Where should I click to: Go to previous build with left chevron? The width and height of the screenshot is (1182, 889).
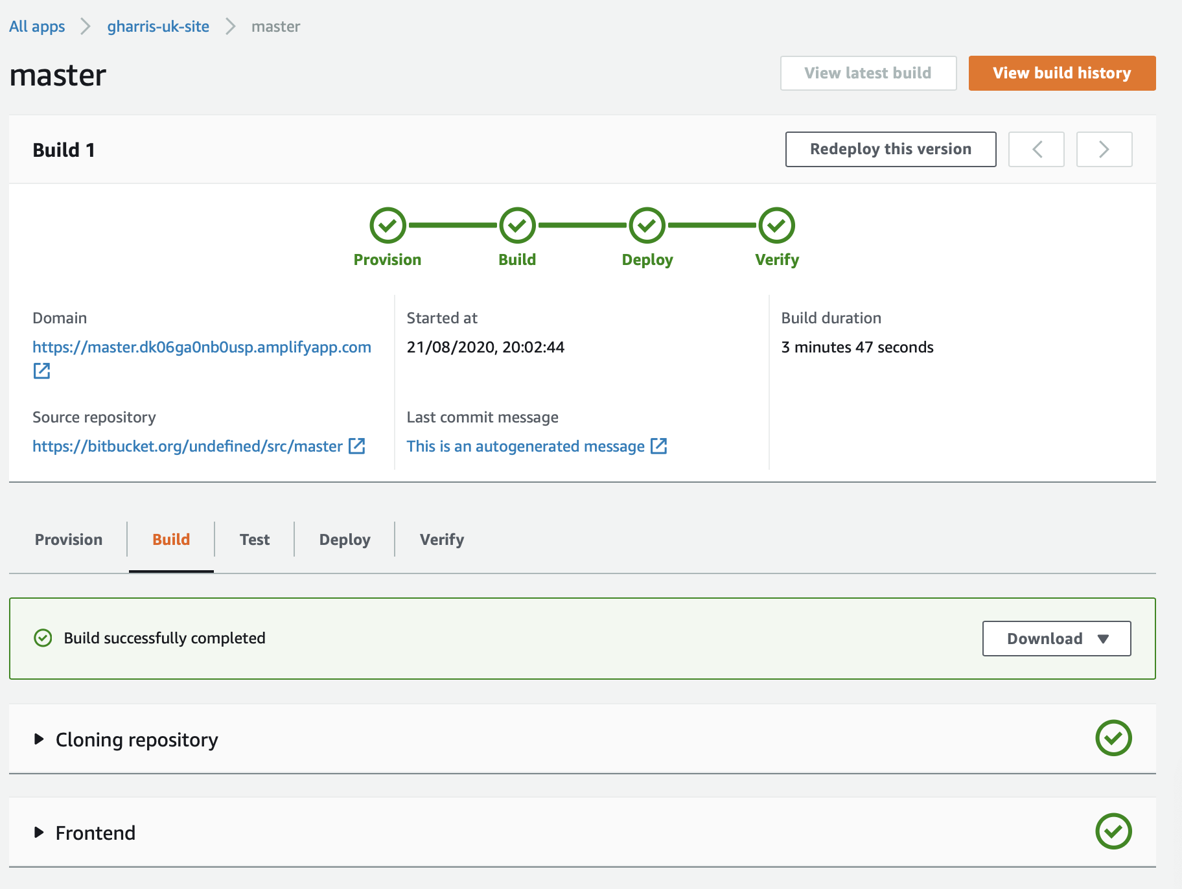coord(1036,150)
